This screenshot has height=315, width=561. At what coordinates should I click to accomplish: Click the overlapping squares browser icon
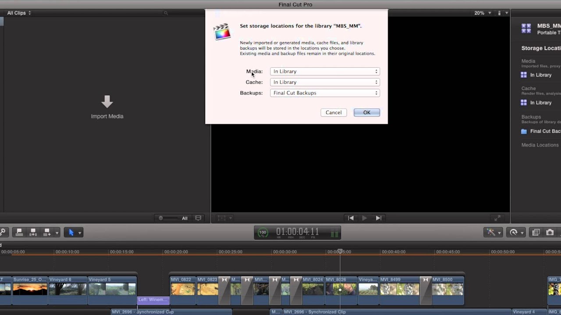tap(536, 232)
